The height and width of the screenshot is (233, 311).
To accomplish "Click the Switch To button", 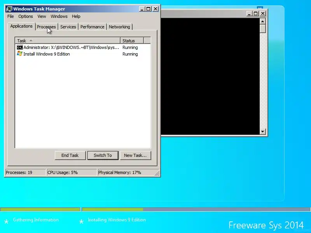I will click(x=103, y=155).
